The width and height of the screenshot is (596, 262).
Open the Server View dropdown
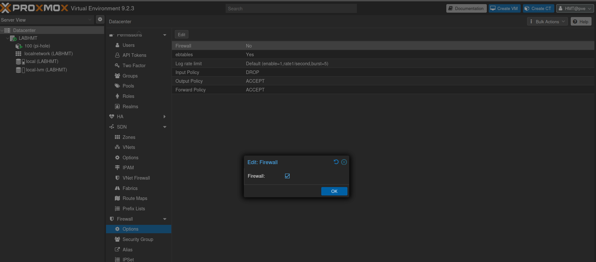(x=47, y=20)
